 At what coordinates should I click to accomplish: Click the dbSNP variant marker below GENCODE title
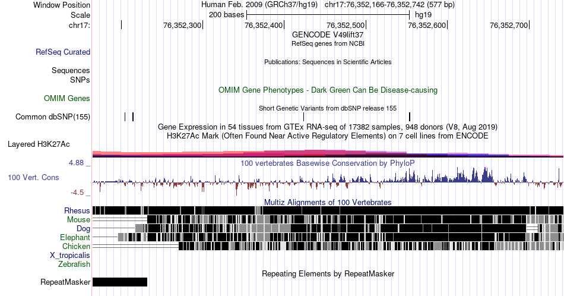point(304,116)
